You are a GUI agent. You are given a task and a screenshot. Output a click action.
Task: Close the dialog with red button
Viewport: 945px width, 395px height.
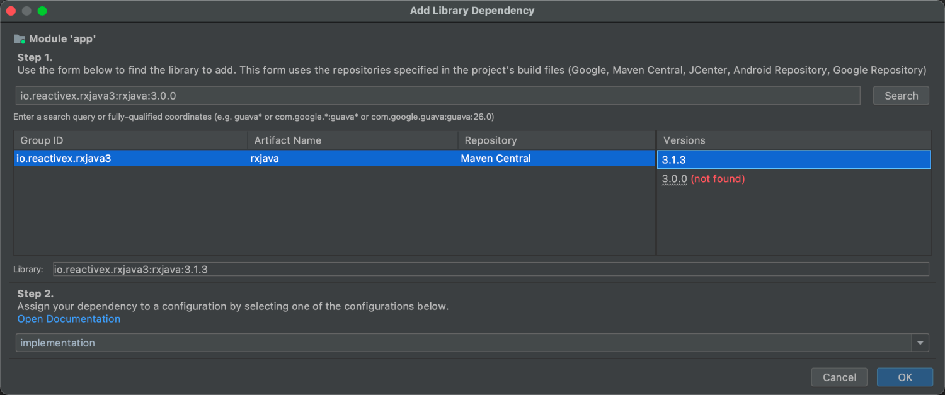(x=11, y=11)
